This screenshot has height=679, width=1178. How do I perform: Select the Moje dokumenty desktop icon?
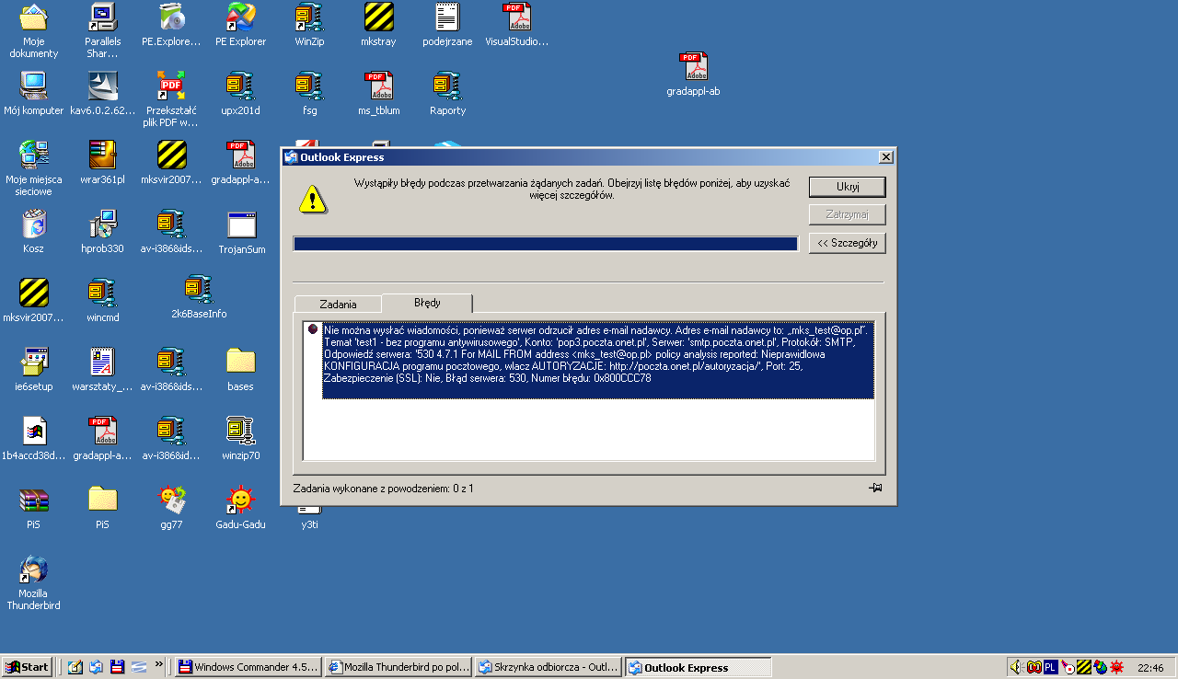click(34, 31)
